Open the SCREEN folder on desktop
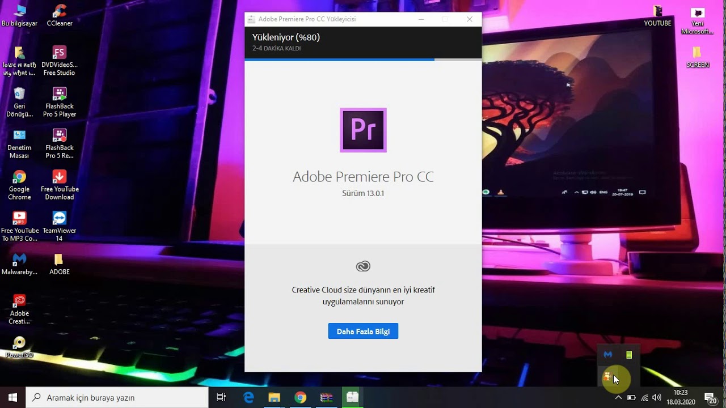 [x=698, y=57]
